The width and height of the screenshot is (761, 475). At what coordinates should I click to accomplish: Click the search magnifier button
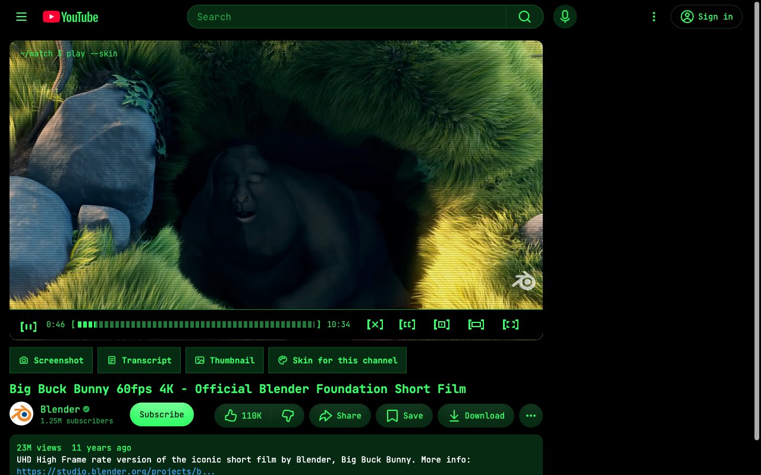524,17
